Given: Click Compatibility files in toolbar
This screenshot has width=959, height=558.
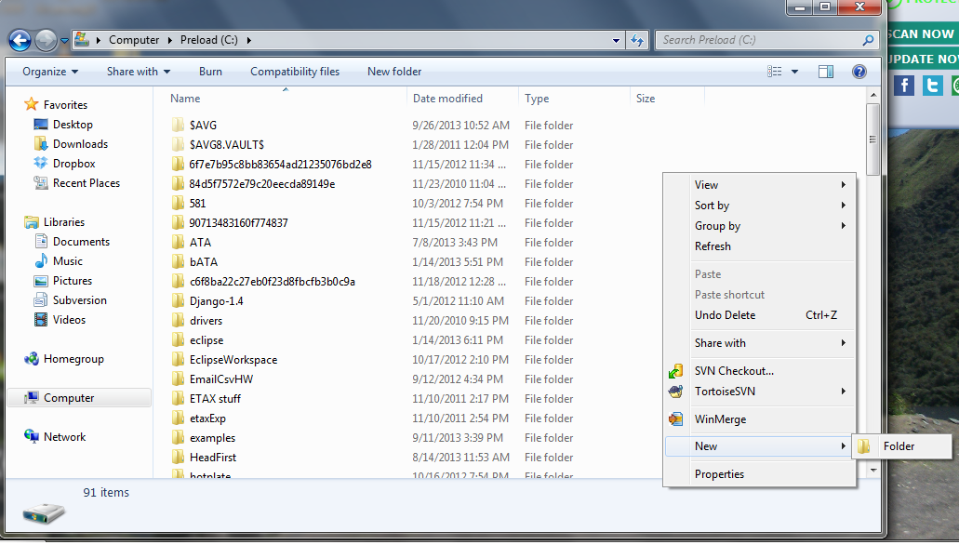Looking at the screenshot, I should (295, 72).
